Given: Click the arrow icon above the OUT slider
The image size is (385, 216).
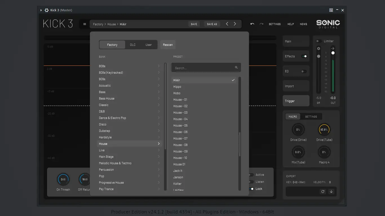Looking at the screenshot, I should [333, 49].
